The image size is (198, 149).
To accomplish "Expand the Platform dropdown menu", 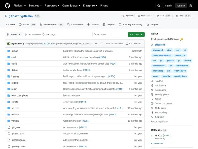I will pos(19,6).
